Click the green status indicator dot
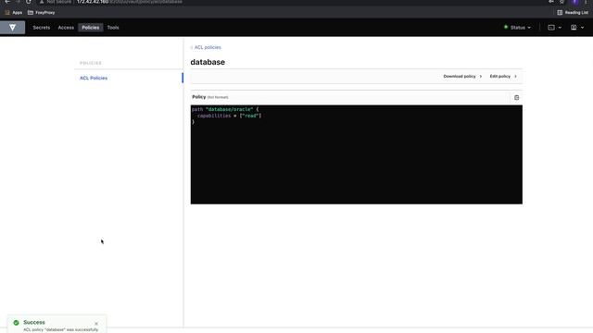 pos(506,27)
